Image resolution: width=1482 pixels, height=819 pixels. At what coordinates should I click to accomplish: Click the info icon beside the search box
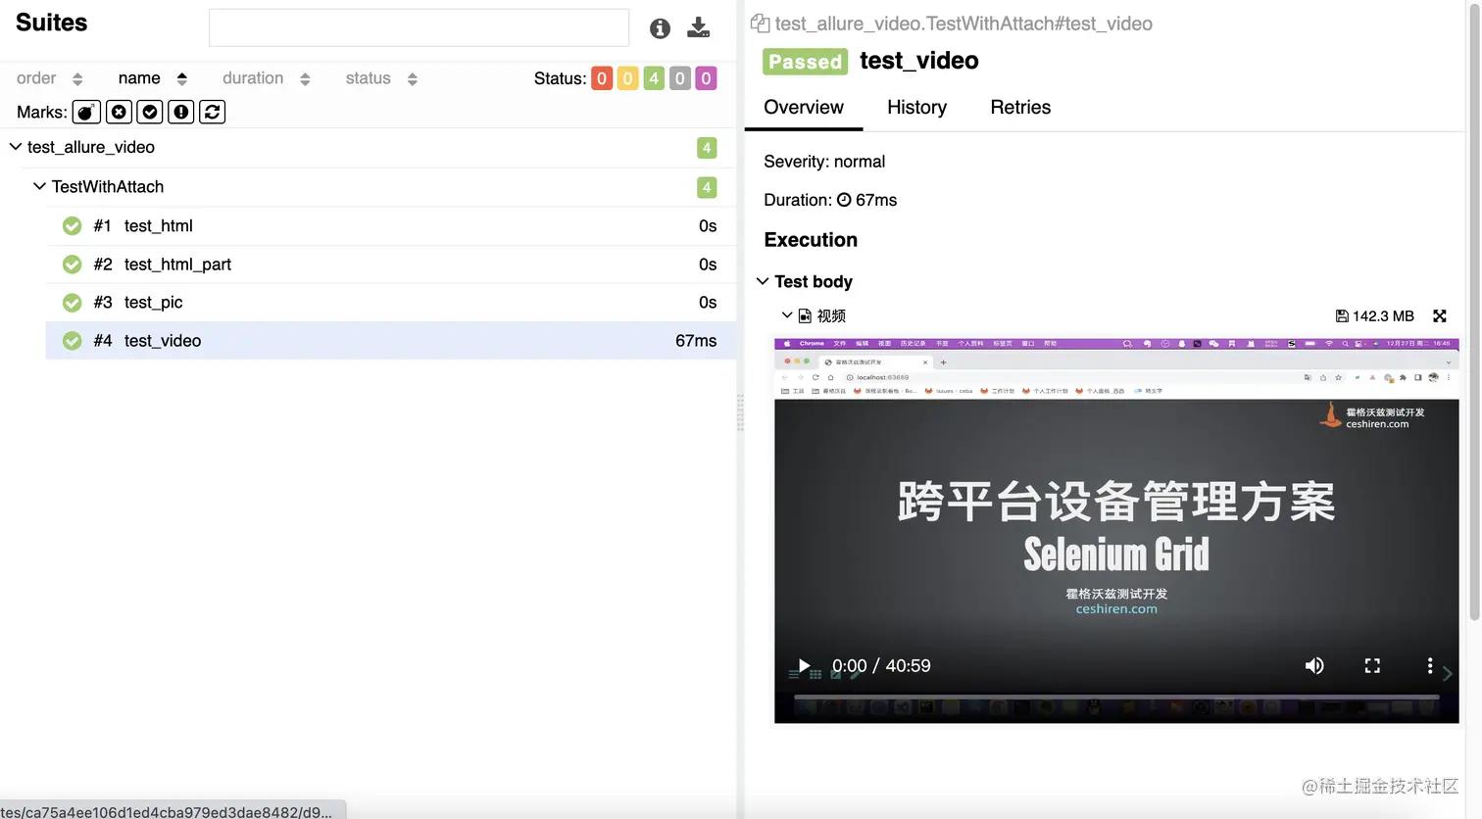[x=659, y=27]
